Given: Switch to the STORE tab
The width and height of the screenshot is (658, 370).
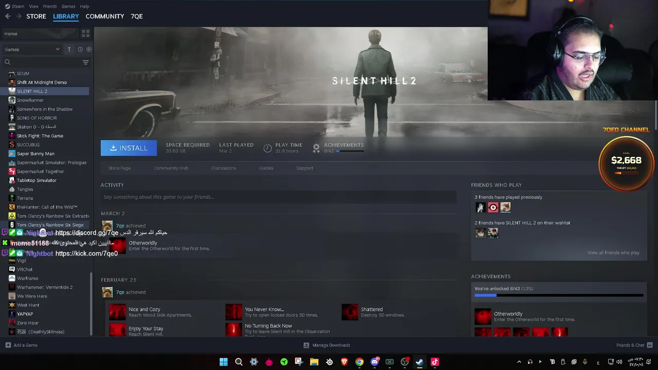Looking at the screenshot, I should tap(36, 16).
